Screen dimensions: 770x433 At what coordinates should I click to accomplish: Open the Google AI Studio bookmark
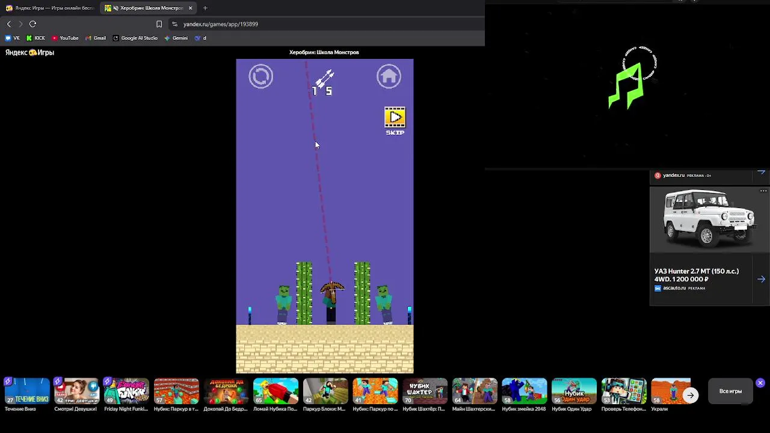tap(135, 38)
